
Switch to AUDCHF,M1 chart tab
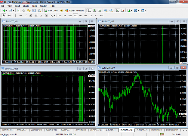(x=37, y=130)
